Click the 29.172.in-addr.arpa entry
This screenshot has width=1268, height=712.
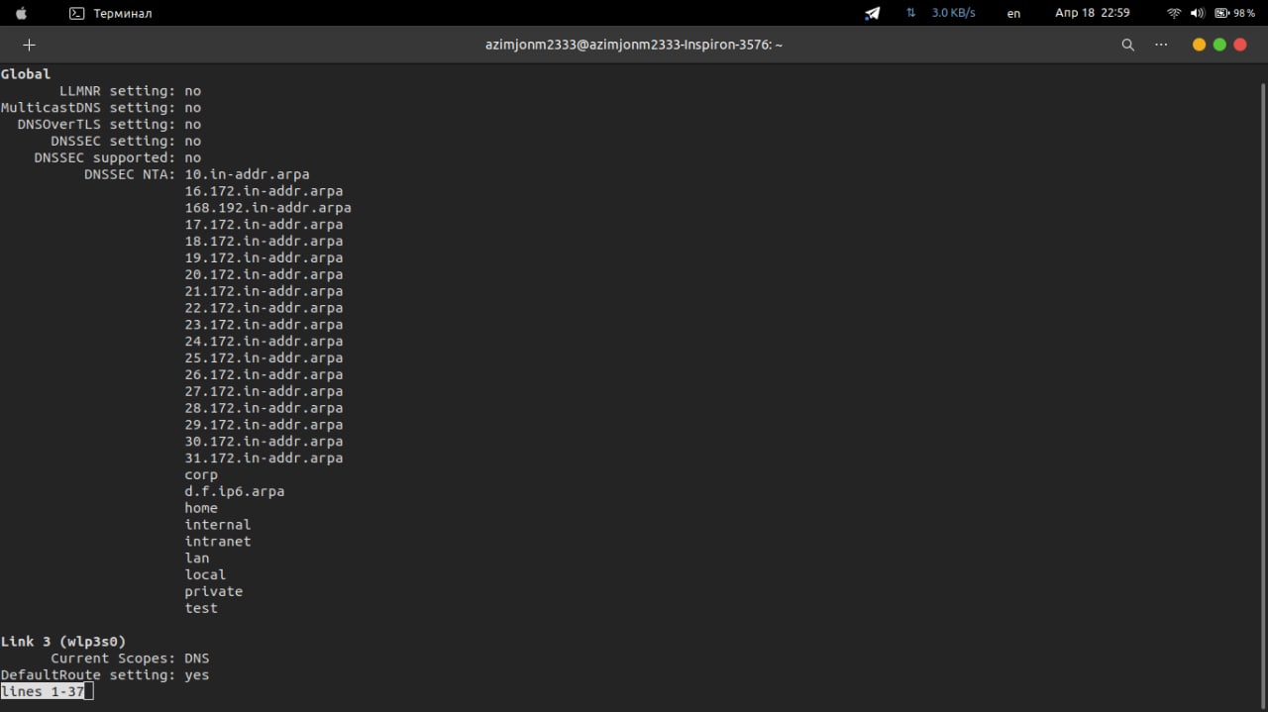pos(264,425)
